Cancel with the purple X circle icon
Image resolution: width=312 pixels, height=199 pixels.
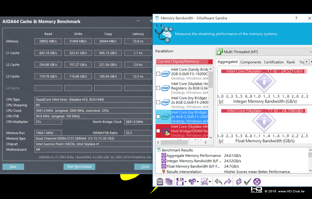tap(257, 182)
